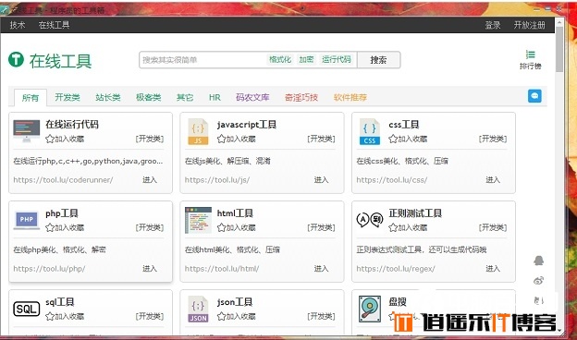Click 进入 on the php工具 card
577x340 pixels.
150,269
